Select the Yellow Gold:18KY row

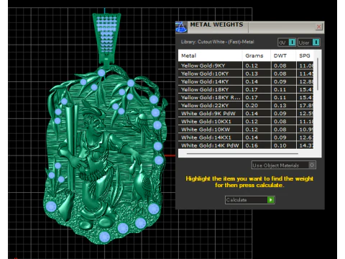click(246, 89)
